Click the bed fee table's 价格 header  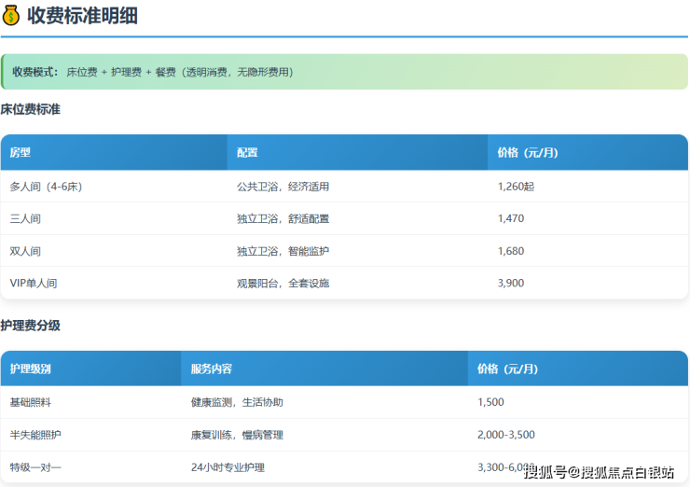[527, 153]
